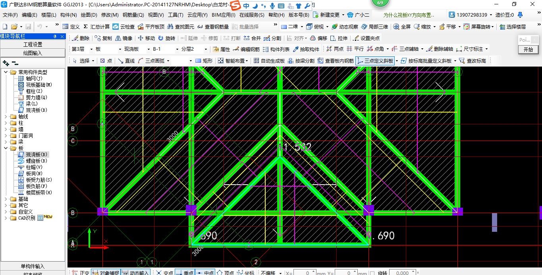Screen dimensions: 542x275
Task: Activate 三点定义斜板 sloped slab tool
Action: pyautogui.click(x=375, y=61)
